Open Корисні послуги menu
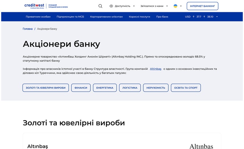Screen dimensions: 244x149 (x=139, y=17)
